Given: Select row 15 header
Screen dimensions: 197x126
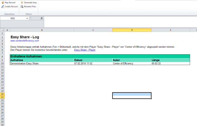Looking at the screenshot, I should 2,79.
